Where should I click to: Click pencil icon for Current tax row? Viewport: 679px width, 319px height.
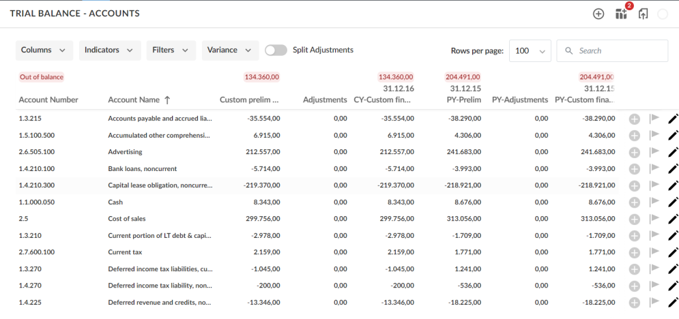[x=673, y=252]
